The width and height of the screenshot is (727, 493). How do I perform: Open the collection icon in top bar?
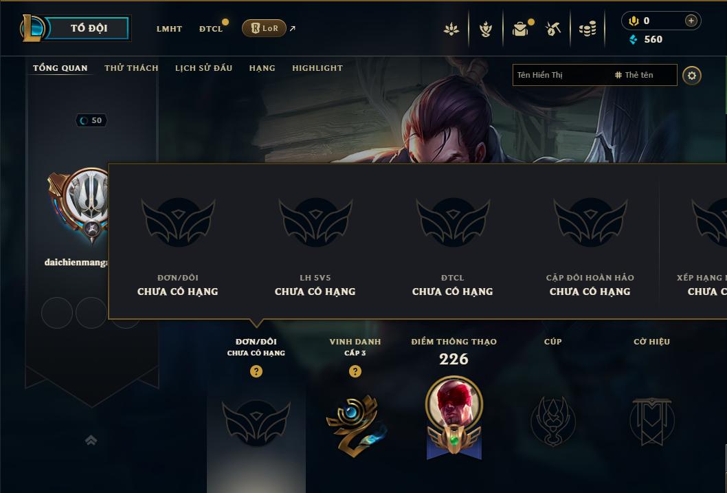(x=451, y=29)
